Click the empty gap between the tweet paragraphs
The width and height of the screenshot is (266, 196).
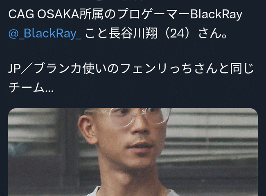(x=133, y=51)
